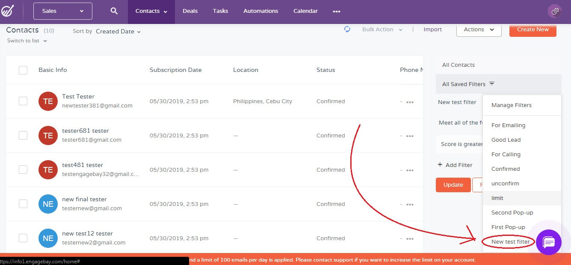Open the search magnifier icon
This screenshot has width=571, height=265.
pyautogui.click(x=114, y=11)
